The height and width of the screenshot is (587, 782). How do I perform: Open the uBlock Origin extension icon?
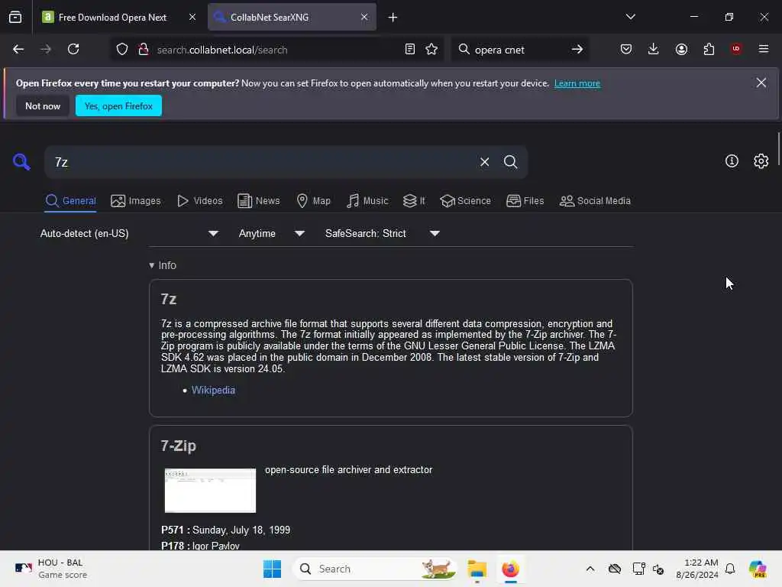(736, 49)
